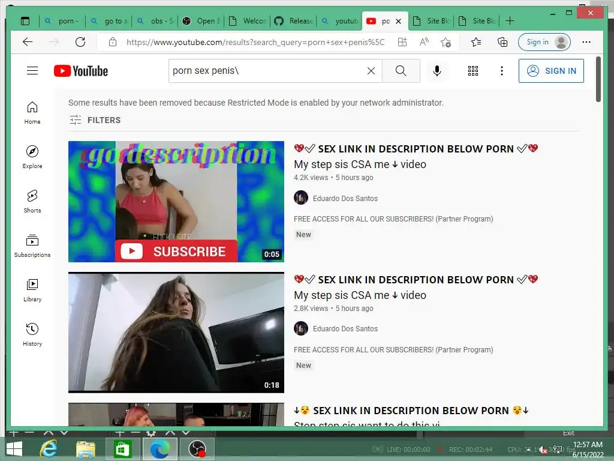Close the active YouTube tab
Viewport: 614px width, 461px height.
399,21
